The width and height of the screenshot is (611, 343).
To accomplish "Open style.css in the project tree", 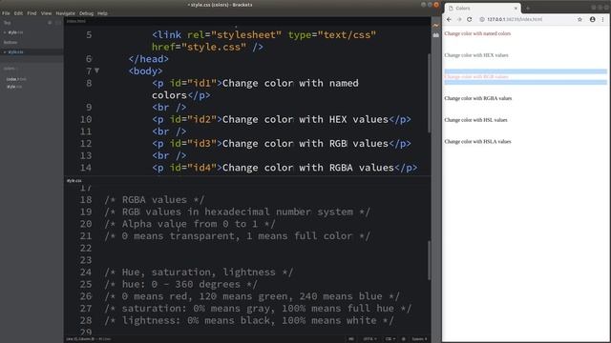I will coord(14,87).
